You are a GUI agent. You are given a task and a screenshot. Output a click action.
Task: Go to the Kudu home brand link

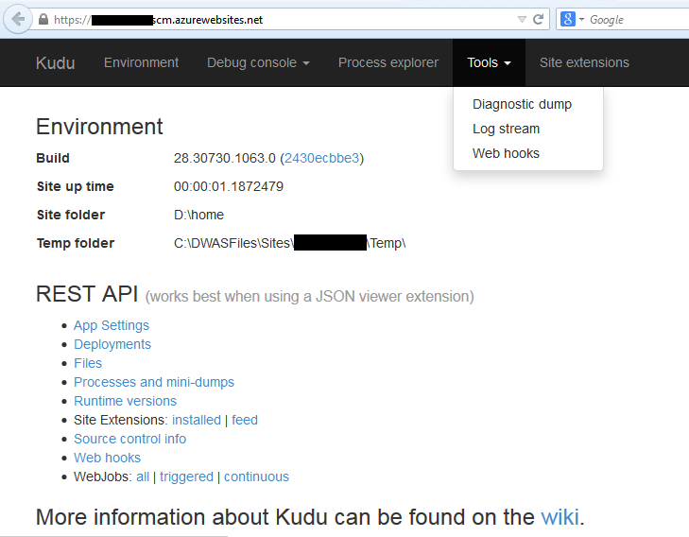tap(55, 62)
